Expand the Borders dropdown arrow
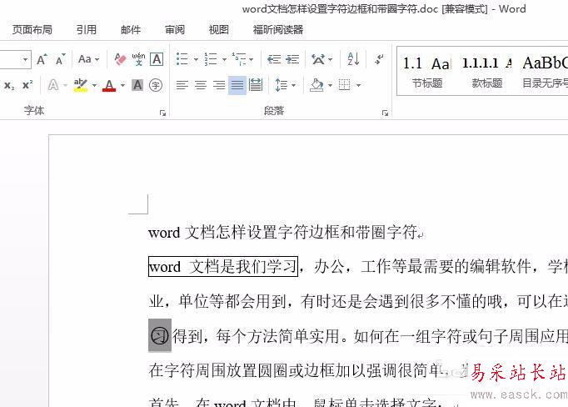568x407 pixels. point(358,86)
